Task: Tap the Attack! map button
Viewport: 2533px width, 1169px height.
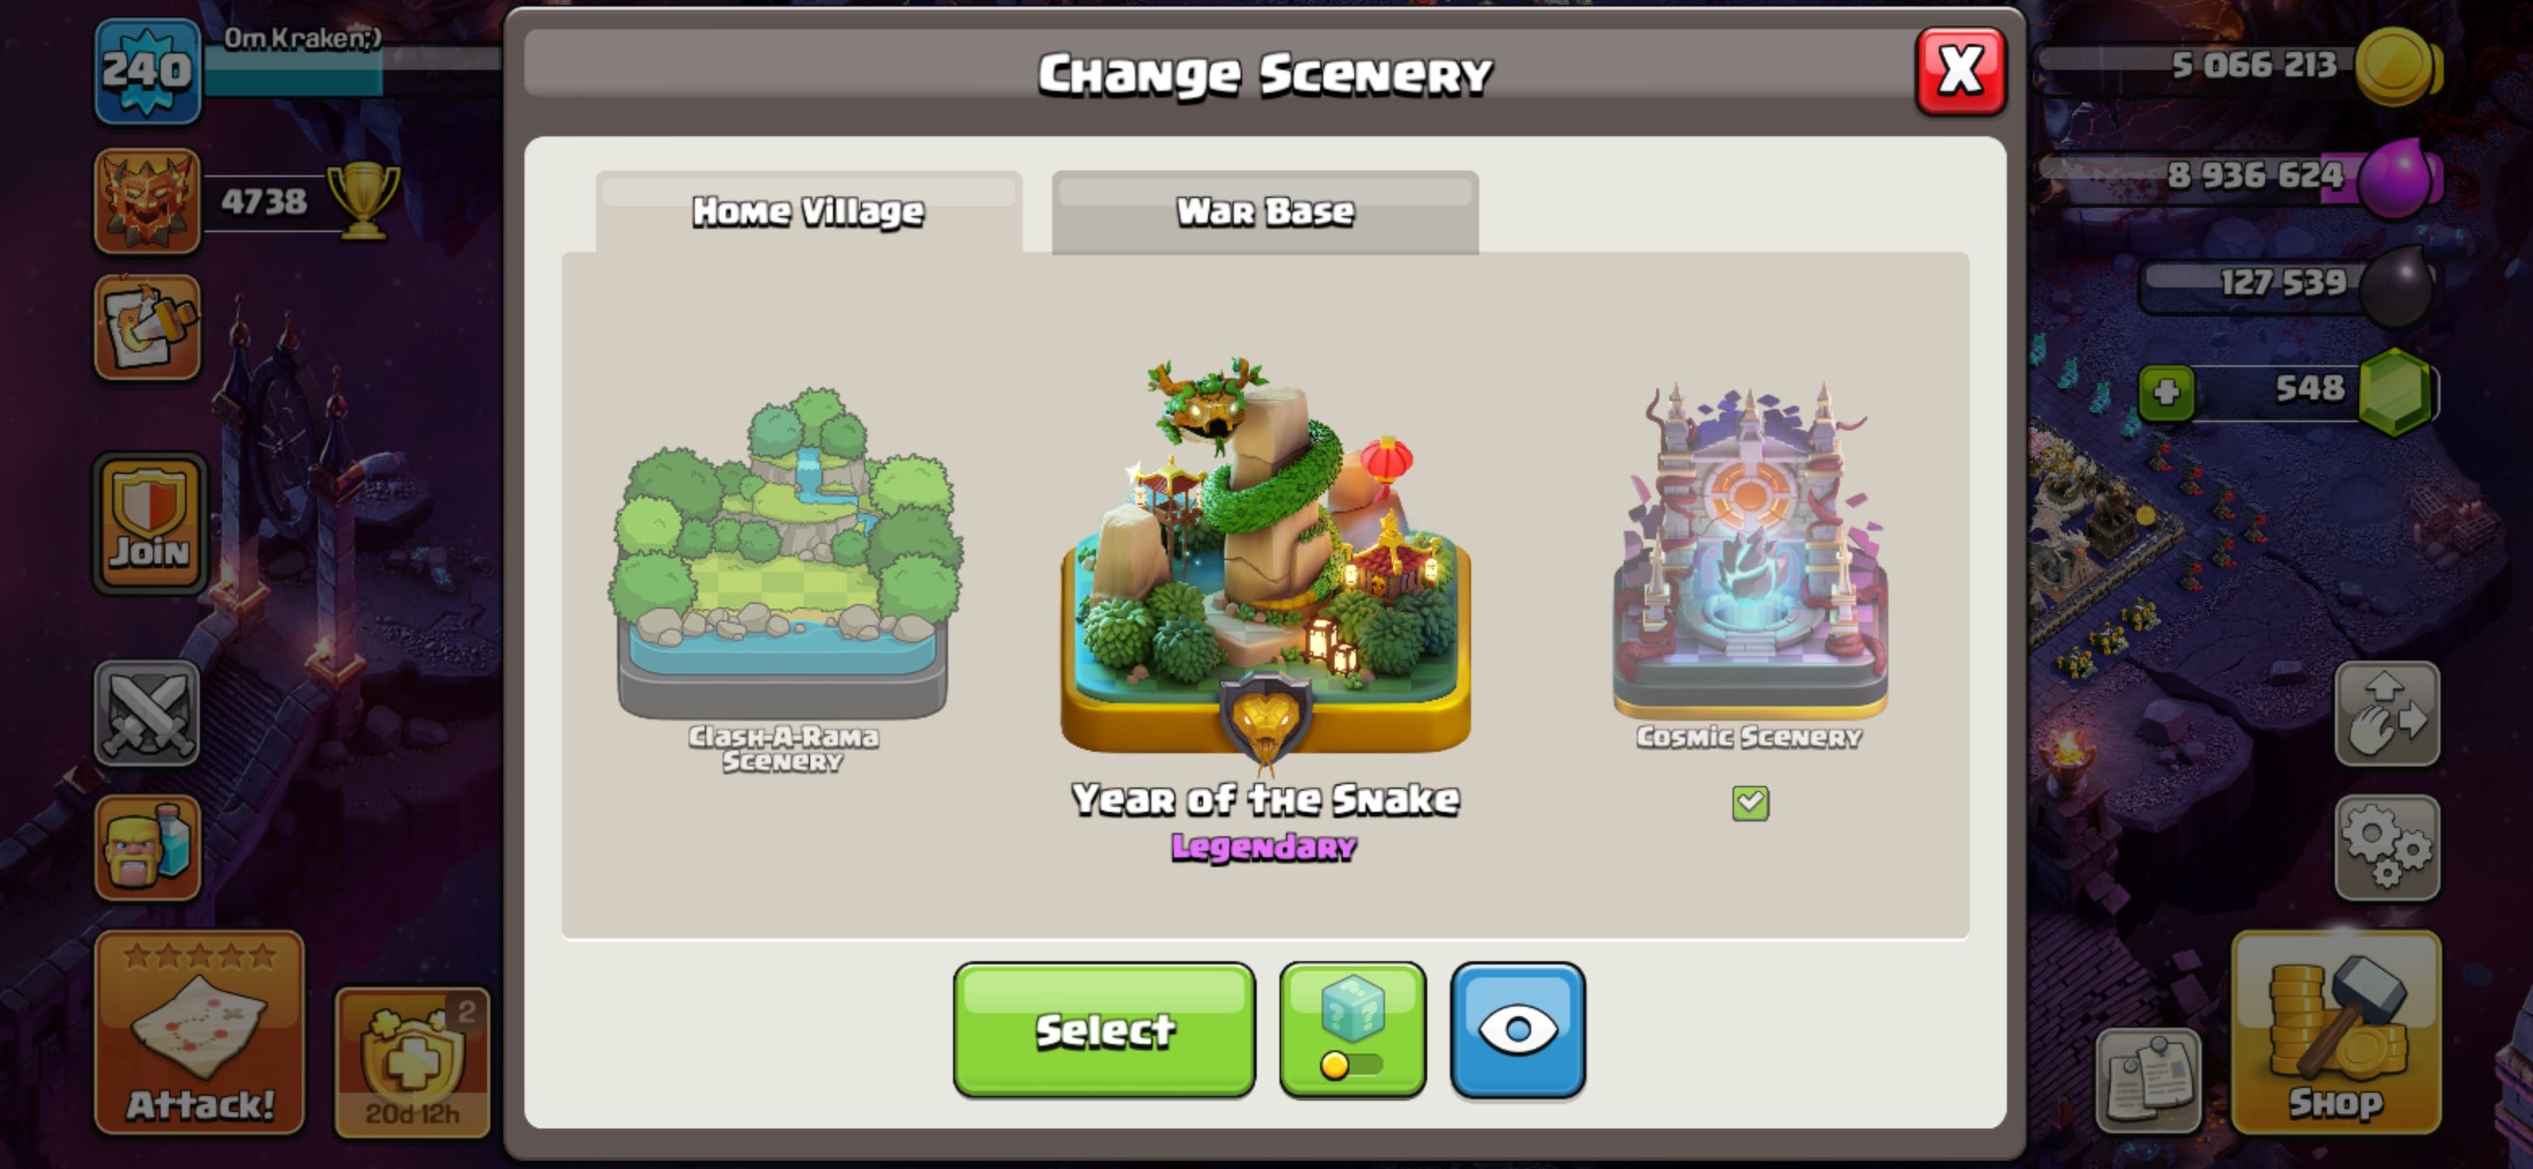Action: 200,1033
